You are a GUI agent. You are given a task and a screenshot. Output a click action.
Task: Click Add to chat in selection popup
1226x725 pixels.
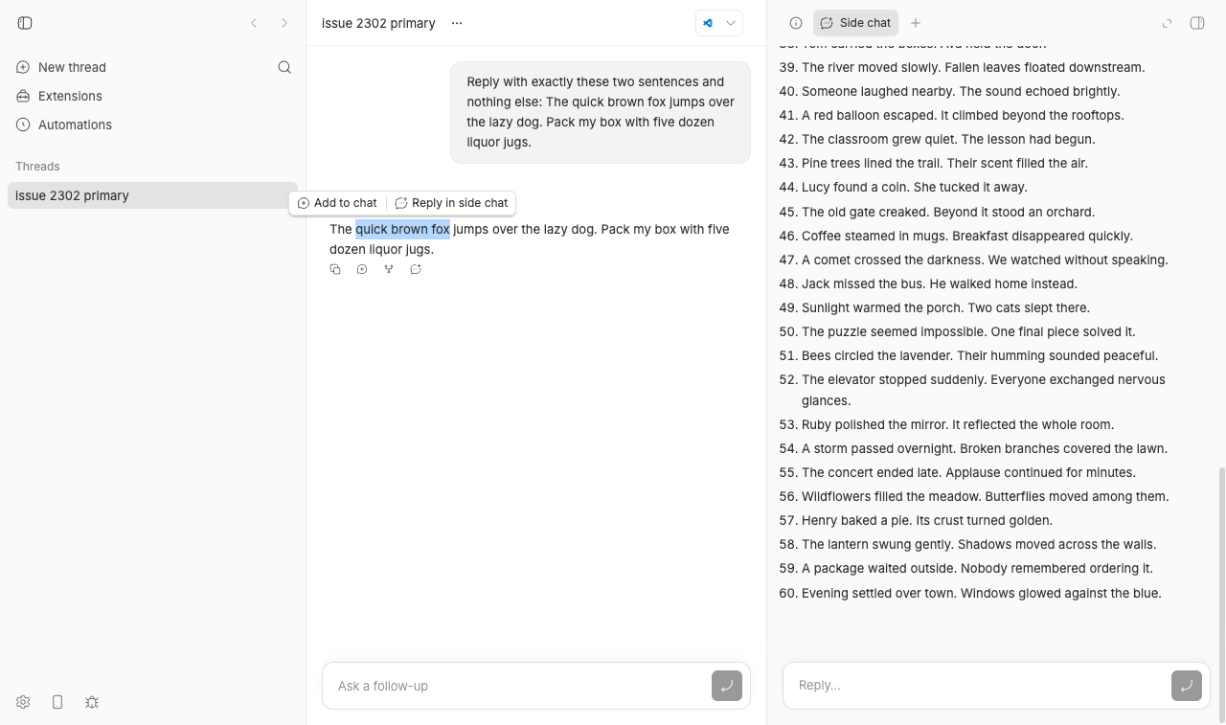pos(337,203)
